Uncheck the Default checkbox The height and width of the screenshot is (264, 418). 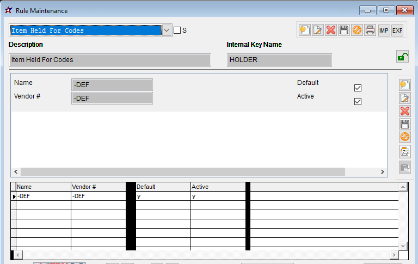[x=358, y=88]
